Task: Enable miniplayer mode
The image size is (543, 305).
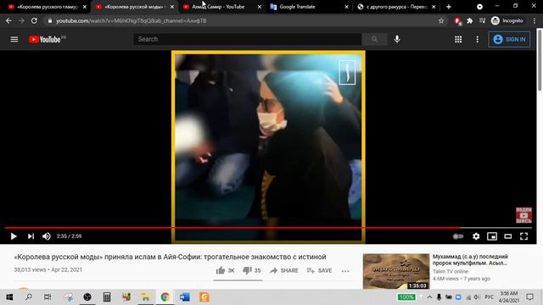Action: click(x=492, y=236)
